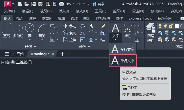Click the 复制 copy tool

(70, 33)
